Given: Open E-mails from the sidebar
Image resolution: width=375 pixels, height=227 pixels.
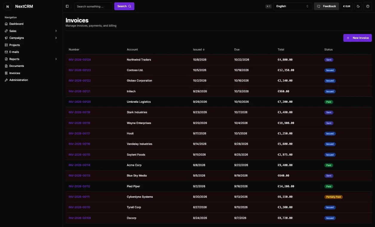Looking at the screenshot, I should pos(14,52).
